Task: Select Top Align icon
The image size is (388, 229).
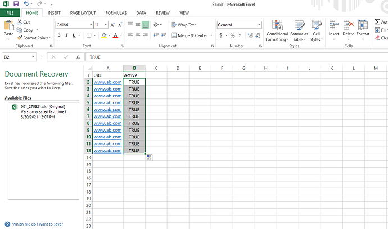Action: pos(130,24)
